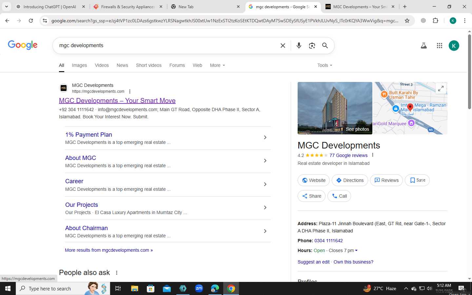Open the Google apps grid
The width and height of the screenshot is (472, 295).
[440, 46]
